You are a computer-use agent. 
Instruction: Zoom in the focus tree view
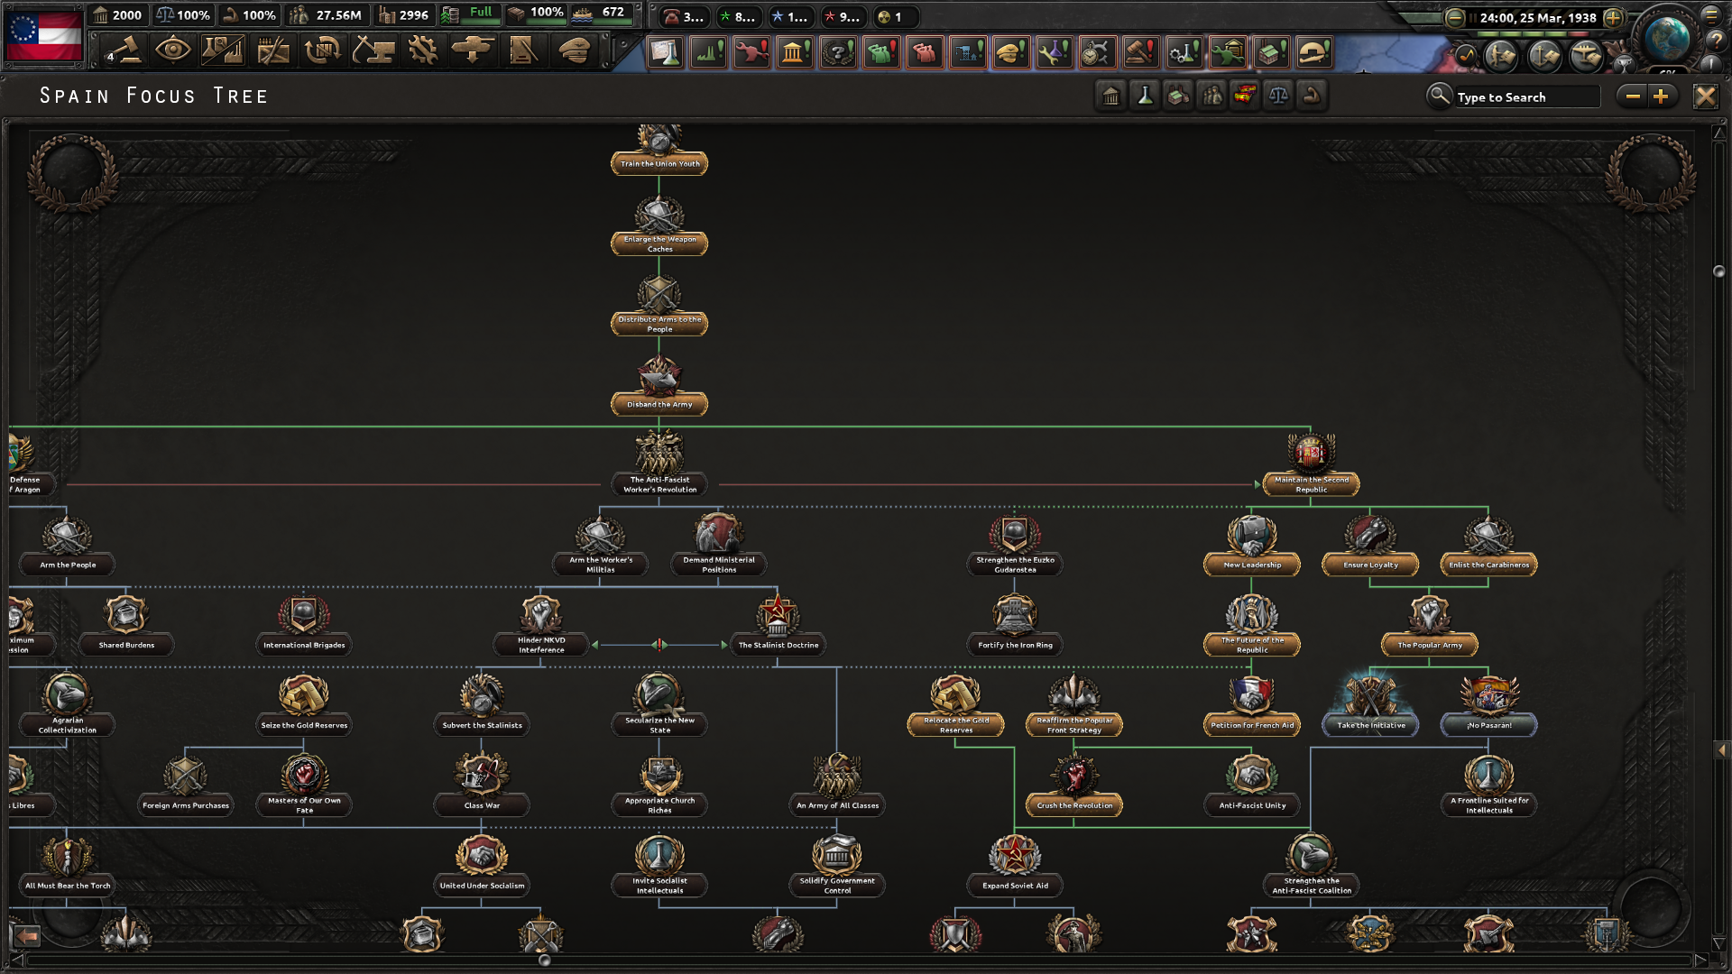1661,96
